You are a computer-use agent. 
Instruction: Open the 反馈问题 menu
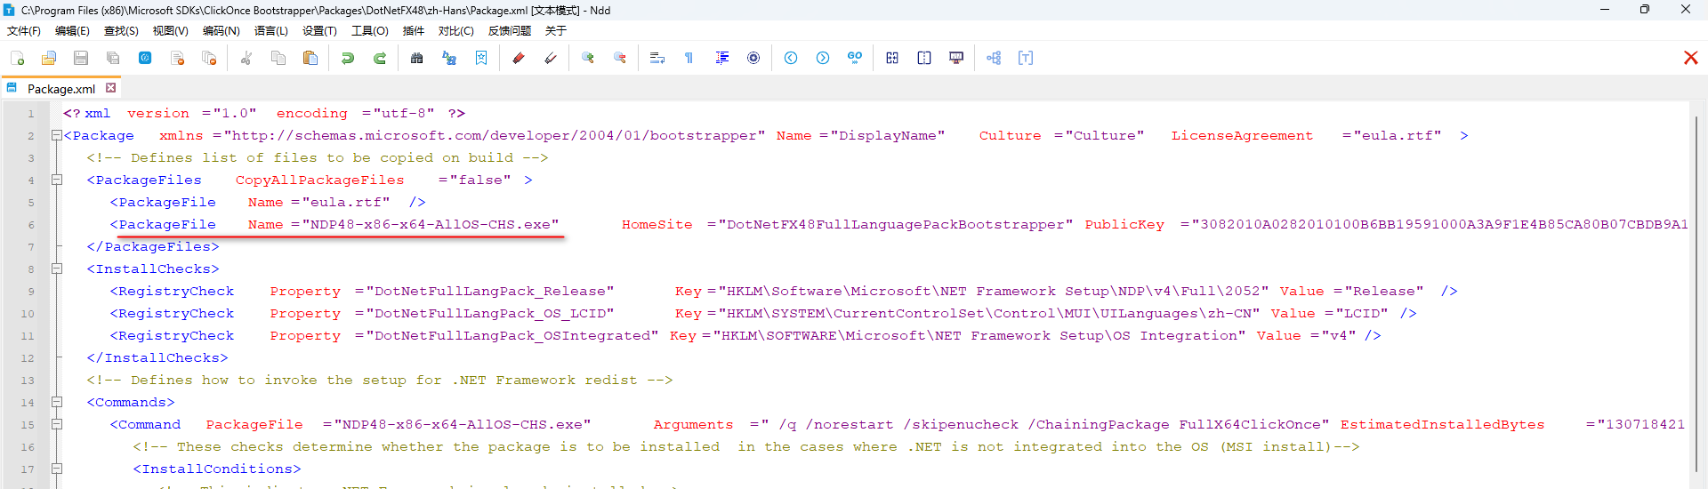[x=510, y=31]
